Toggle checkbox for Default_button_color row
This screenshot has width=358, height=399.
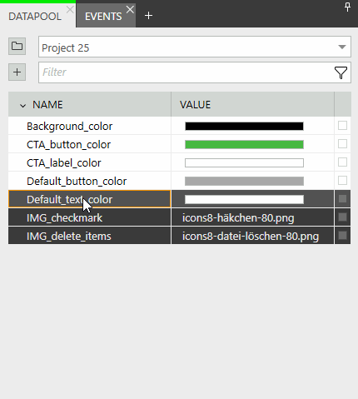(342, 181)
